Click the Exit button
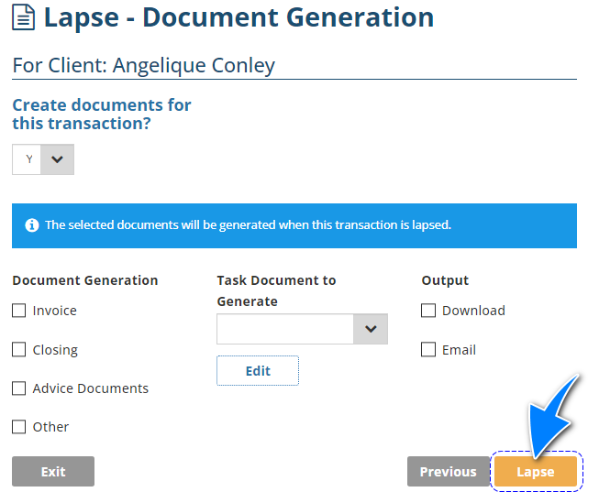 click(x=53, y=472)
